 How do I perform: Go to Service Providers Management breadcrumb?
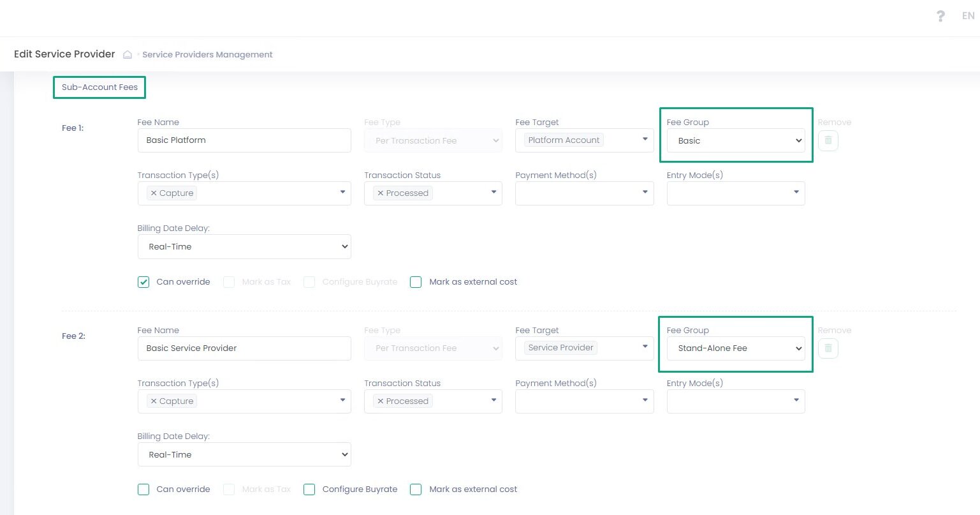pyautogui.click(x=207, y=55)
